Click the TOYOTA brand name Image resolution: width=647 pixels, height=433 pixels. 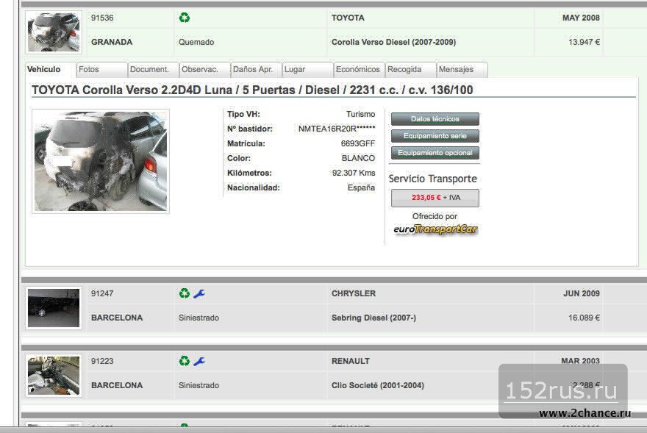[348, 18]
